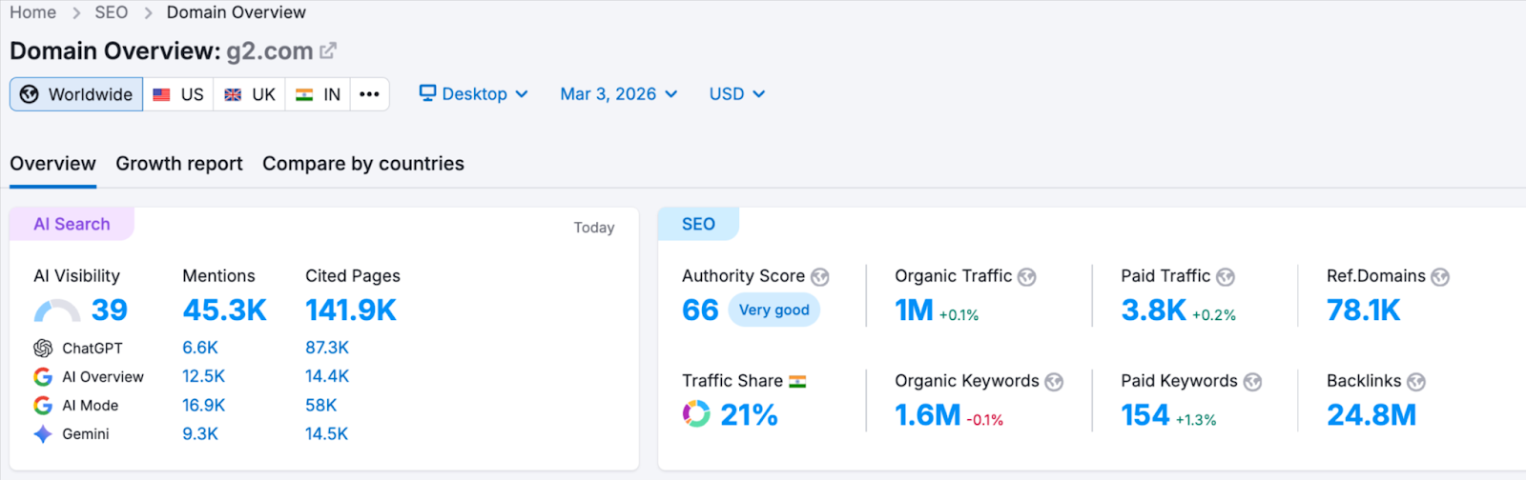Switch to the Growth report tab

coord(179,164)
